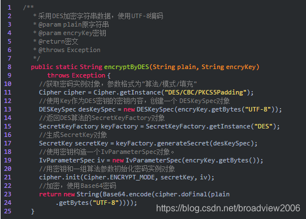The height and width of the screenshot is (219, 306).
Task: Click the "UTF-8" string on line 13
Action: tap(258, 109)
